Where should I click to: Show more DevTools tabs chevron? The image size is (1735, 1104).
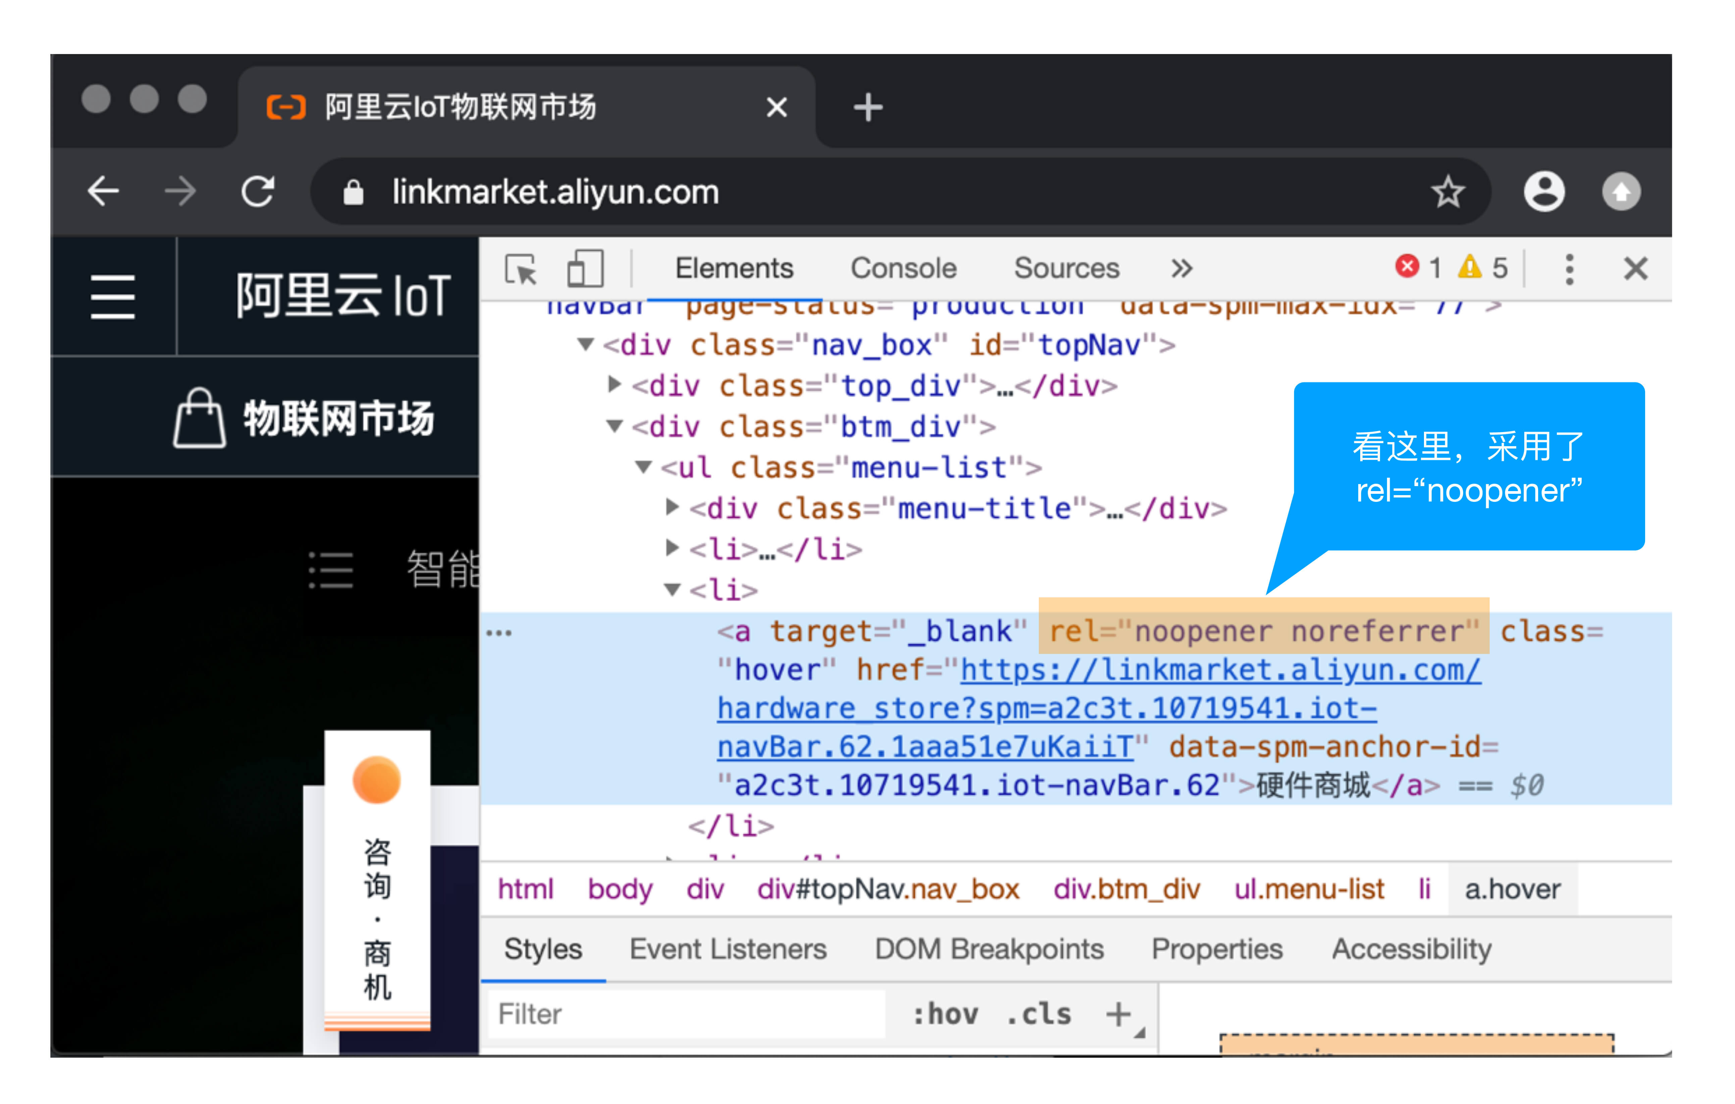click(x=1182, y=269)
